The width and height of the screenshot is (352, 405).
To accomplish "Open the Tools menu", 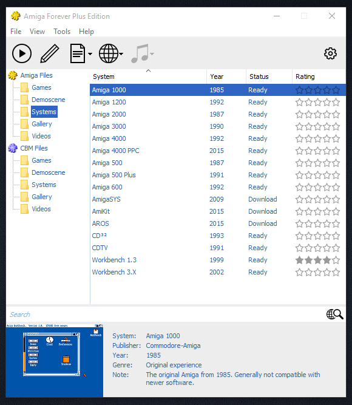I will [62, 32].
